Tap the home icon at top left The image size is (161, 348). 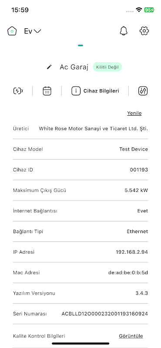click(x=12, y=31)
